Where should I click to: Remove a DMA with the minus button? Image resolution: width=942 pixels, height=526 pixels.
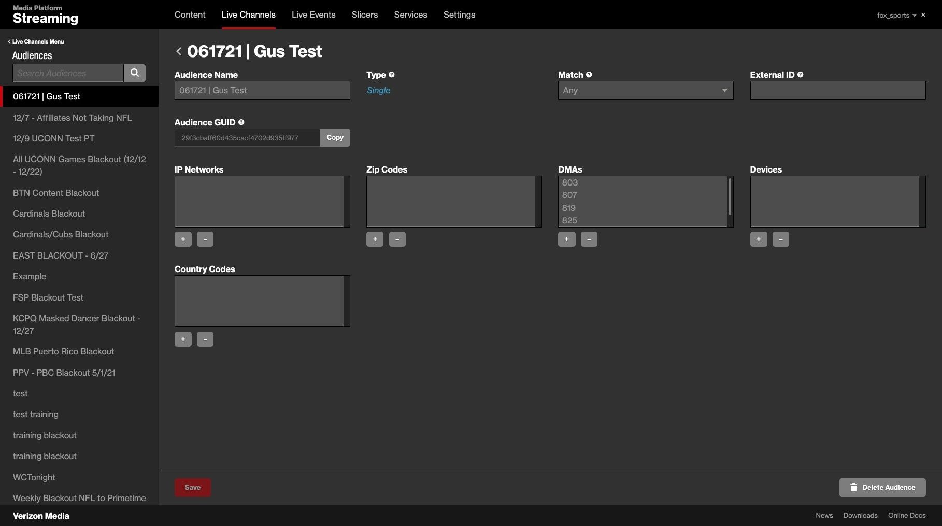(589, 239)
